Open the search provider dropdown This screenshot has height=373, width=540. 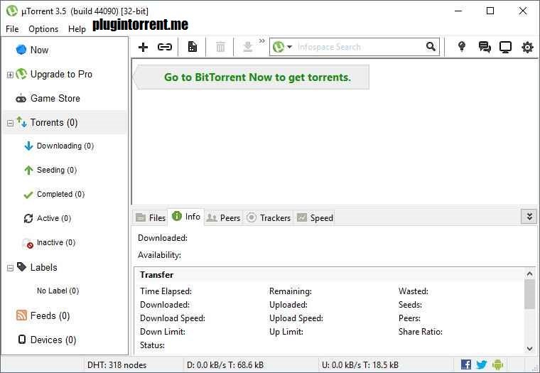point(290,47)
